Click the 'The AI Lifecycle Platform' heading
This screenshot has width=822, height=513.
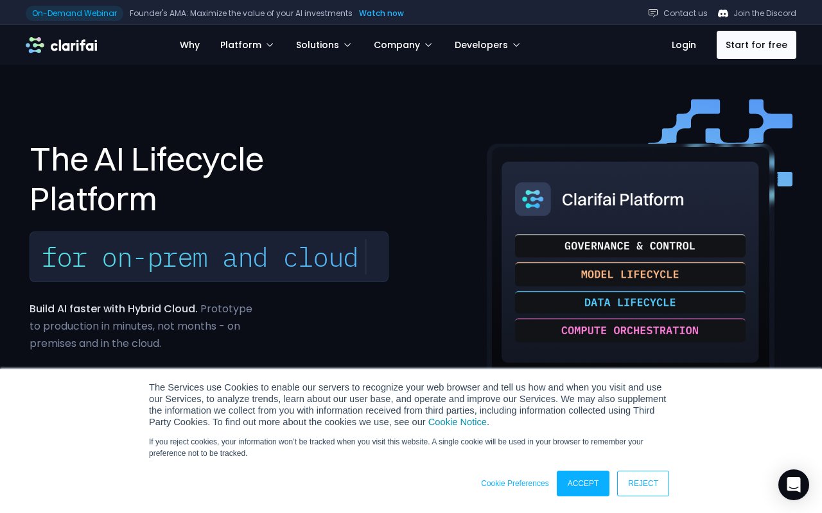pyautogui.click(x=146, y=178)
